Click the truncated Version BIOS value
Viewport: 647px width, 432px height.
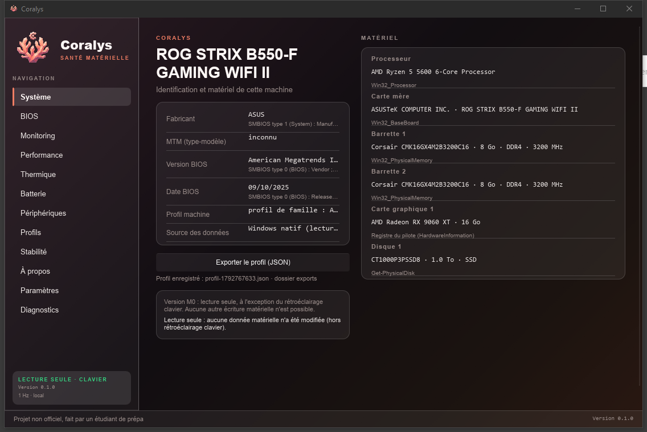click(x=293, y=160)
